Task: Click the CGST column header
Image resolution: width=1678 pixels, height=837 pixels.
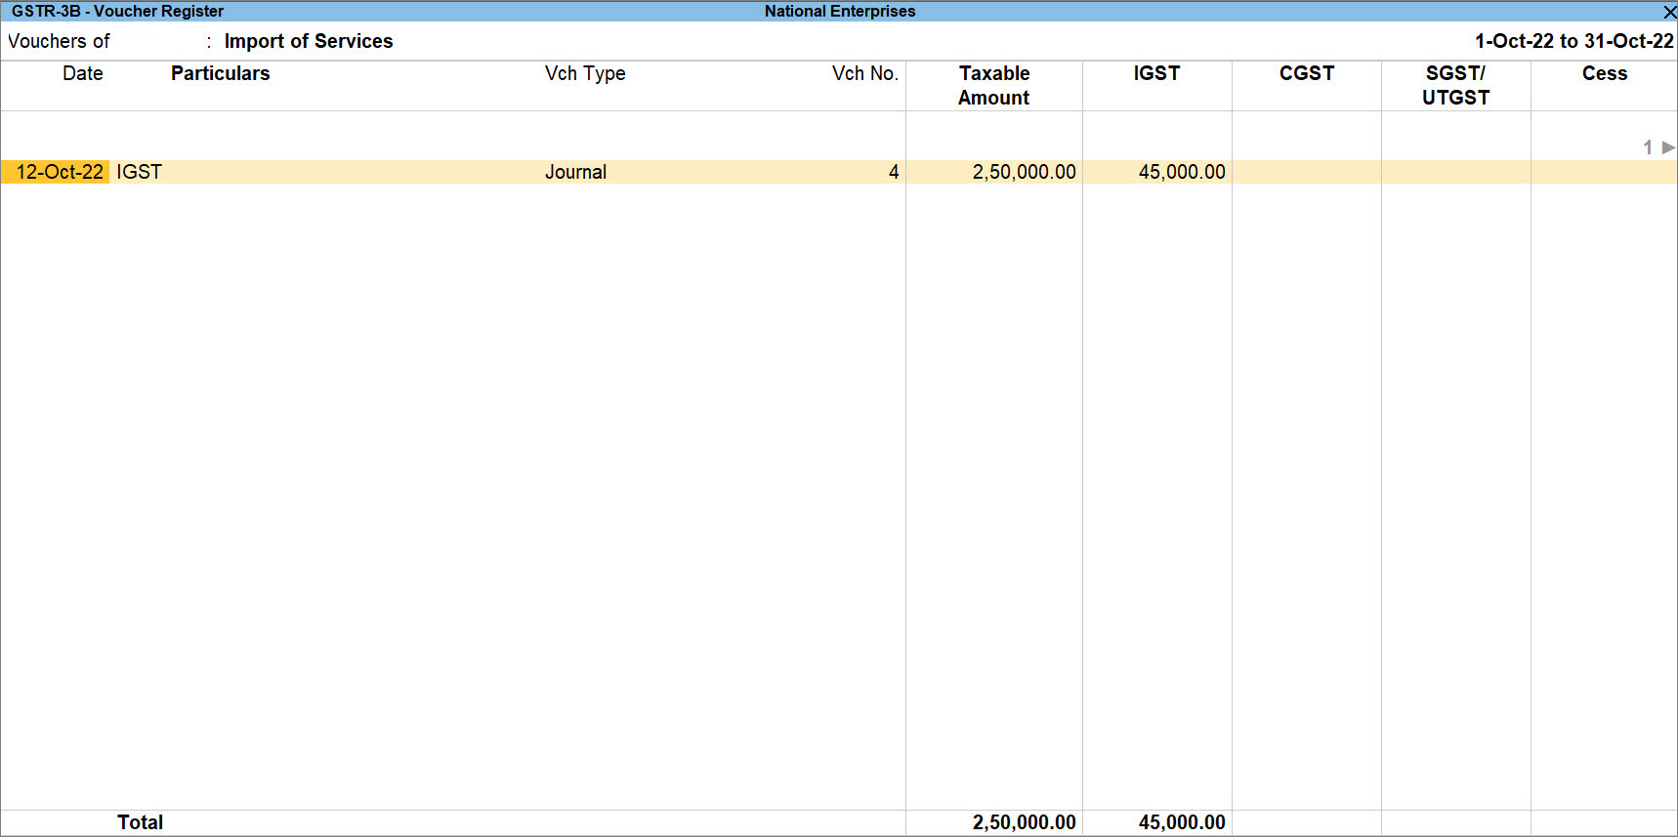Action: click(x=1306, y=73)
